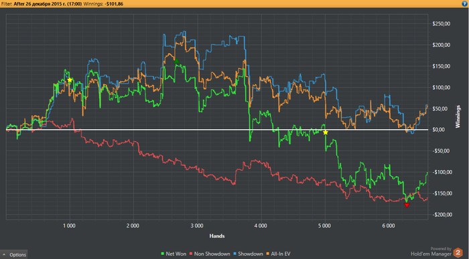Click the 2 000 hands axis label
Viewport: 469px width, 259px height.
tap(133, 226)
